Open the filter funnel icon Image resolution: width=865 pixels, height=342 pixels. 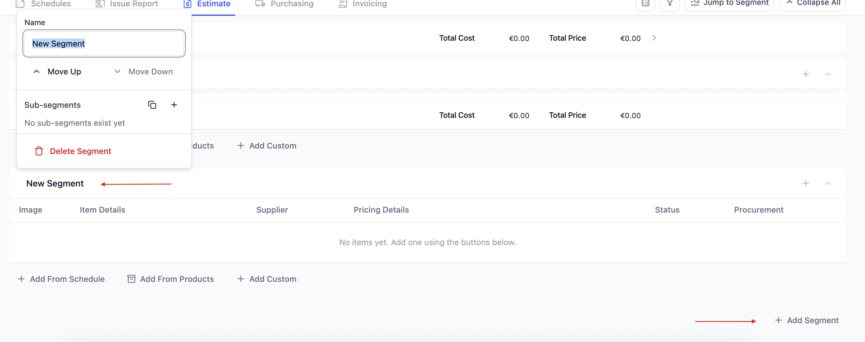tap(670, 3)
